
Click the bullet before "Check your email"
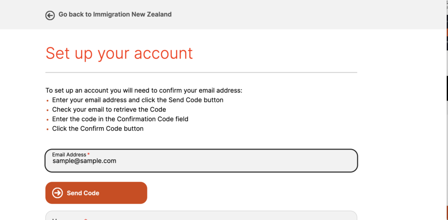[47, 110]
